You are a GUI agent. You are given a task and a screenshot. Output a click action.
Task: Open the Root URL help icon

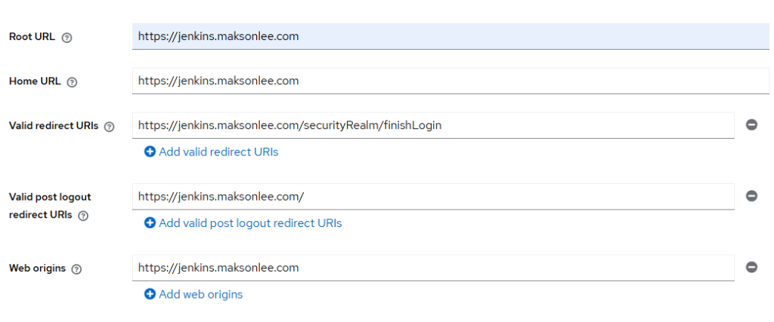point(67,38)
